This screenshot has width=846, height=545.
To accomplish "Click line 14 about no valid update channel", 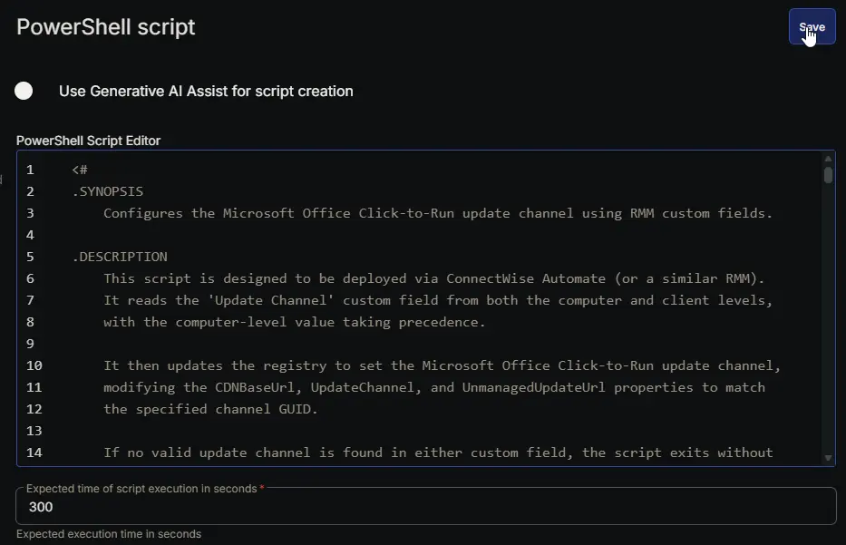I will tap(438, 453).
